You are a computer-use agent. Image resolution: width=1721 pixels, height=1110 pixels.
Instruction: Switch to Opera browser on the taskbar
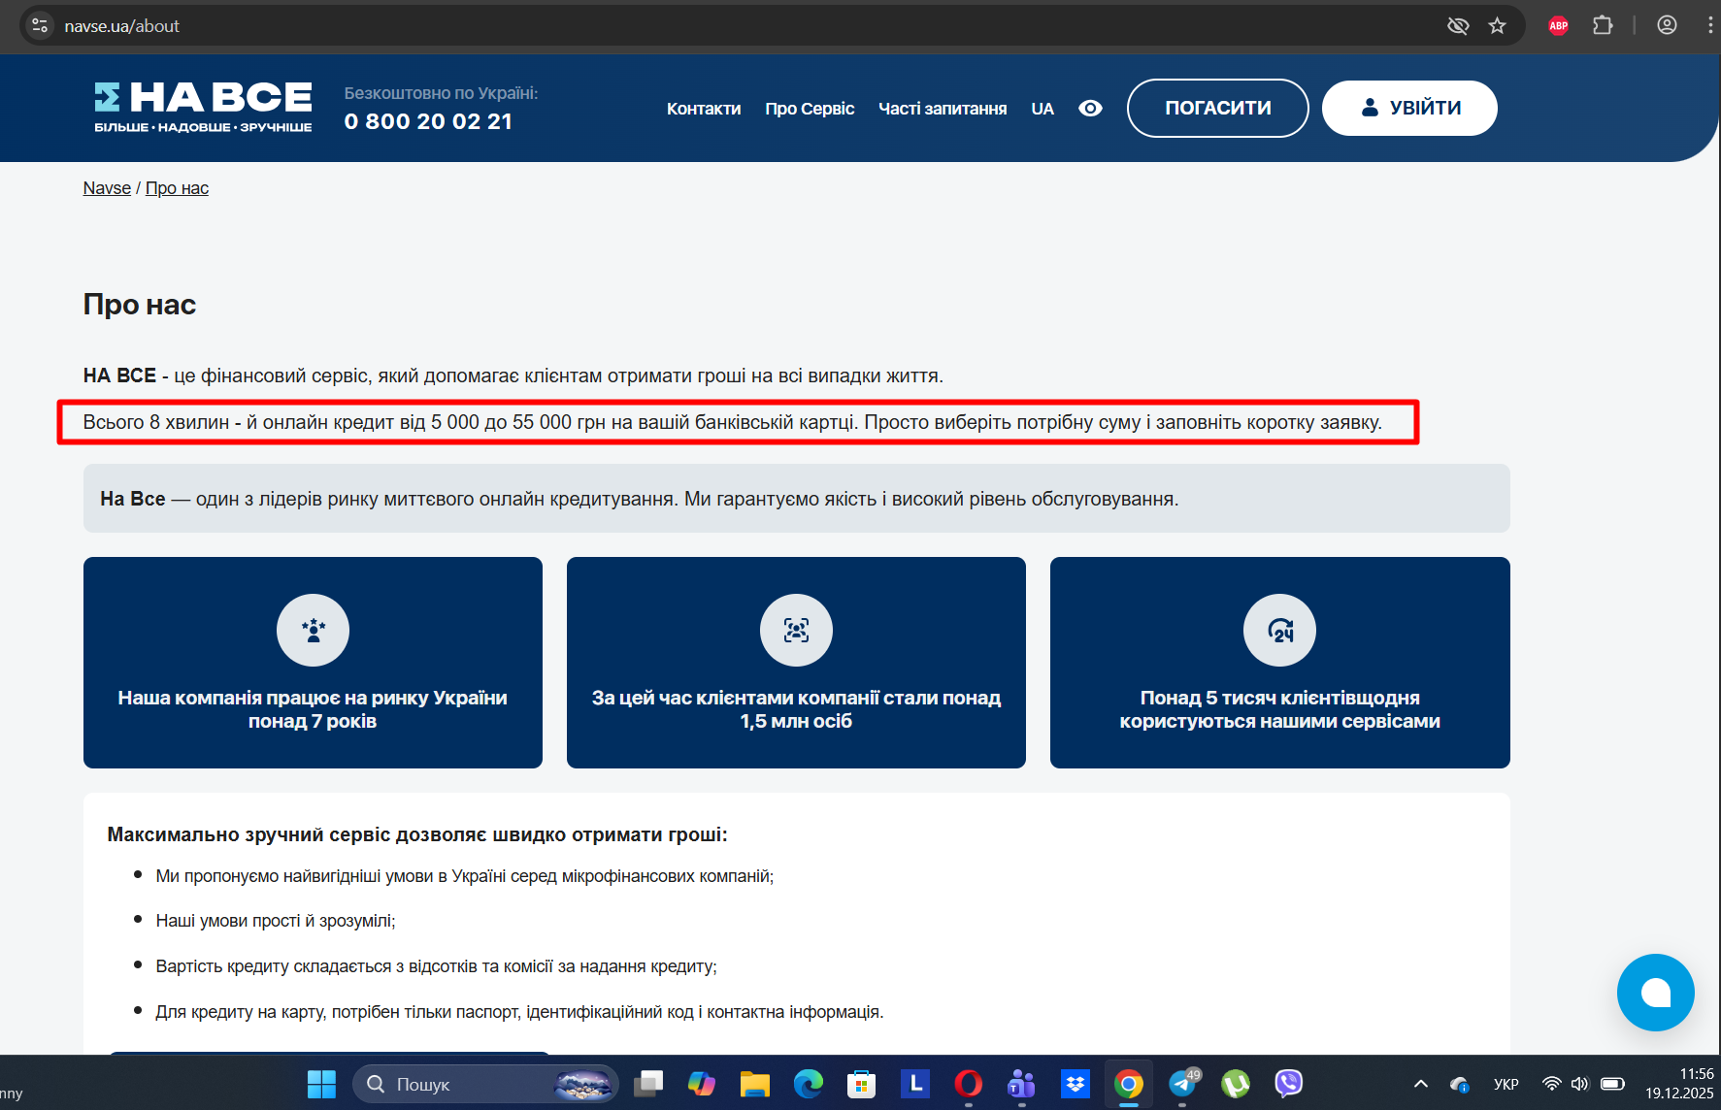[x=968, y=1084]
